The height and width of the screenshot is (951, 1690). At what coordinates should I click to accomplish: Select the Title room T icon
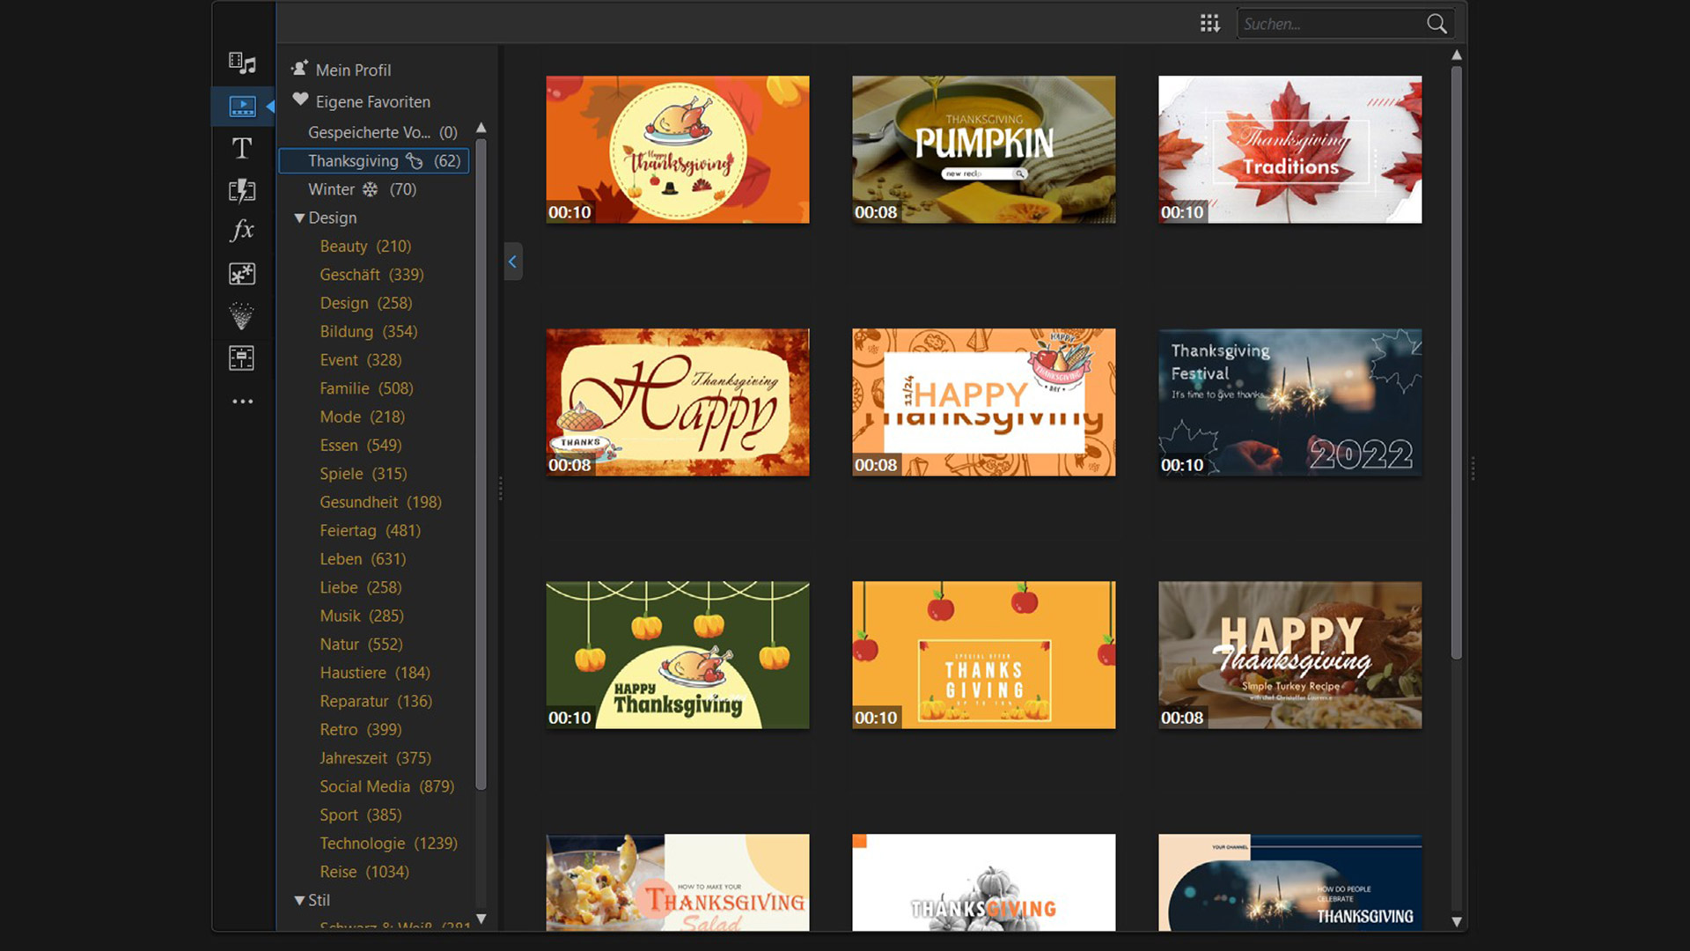pyautogui.click(x=242, y=148)
